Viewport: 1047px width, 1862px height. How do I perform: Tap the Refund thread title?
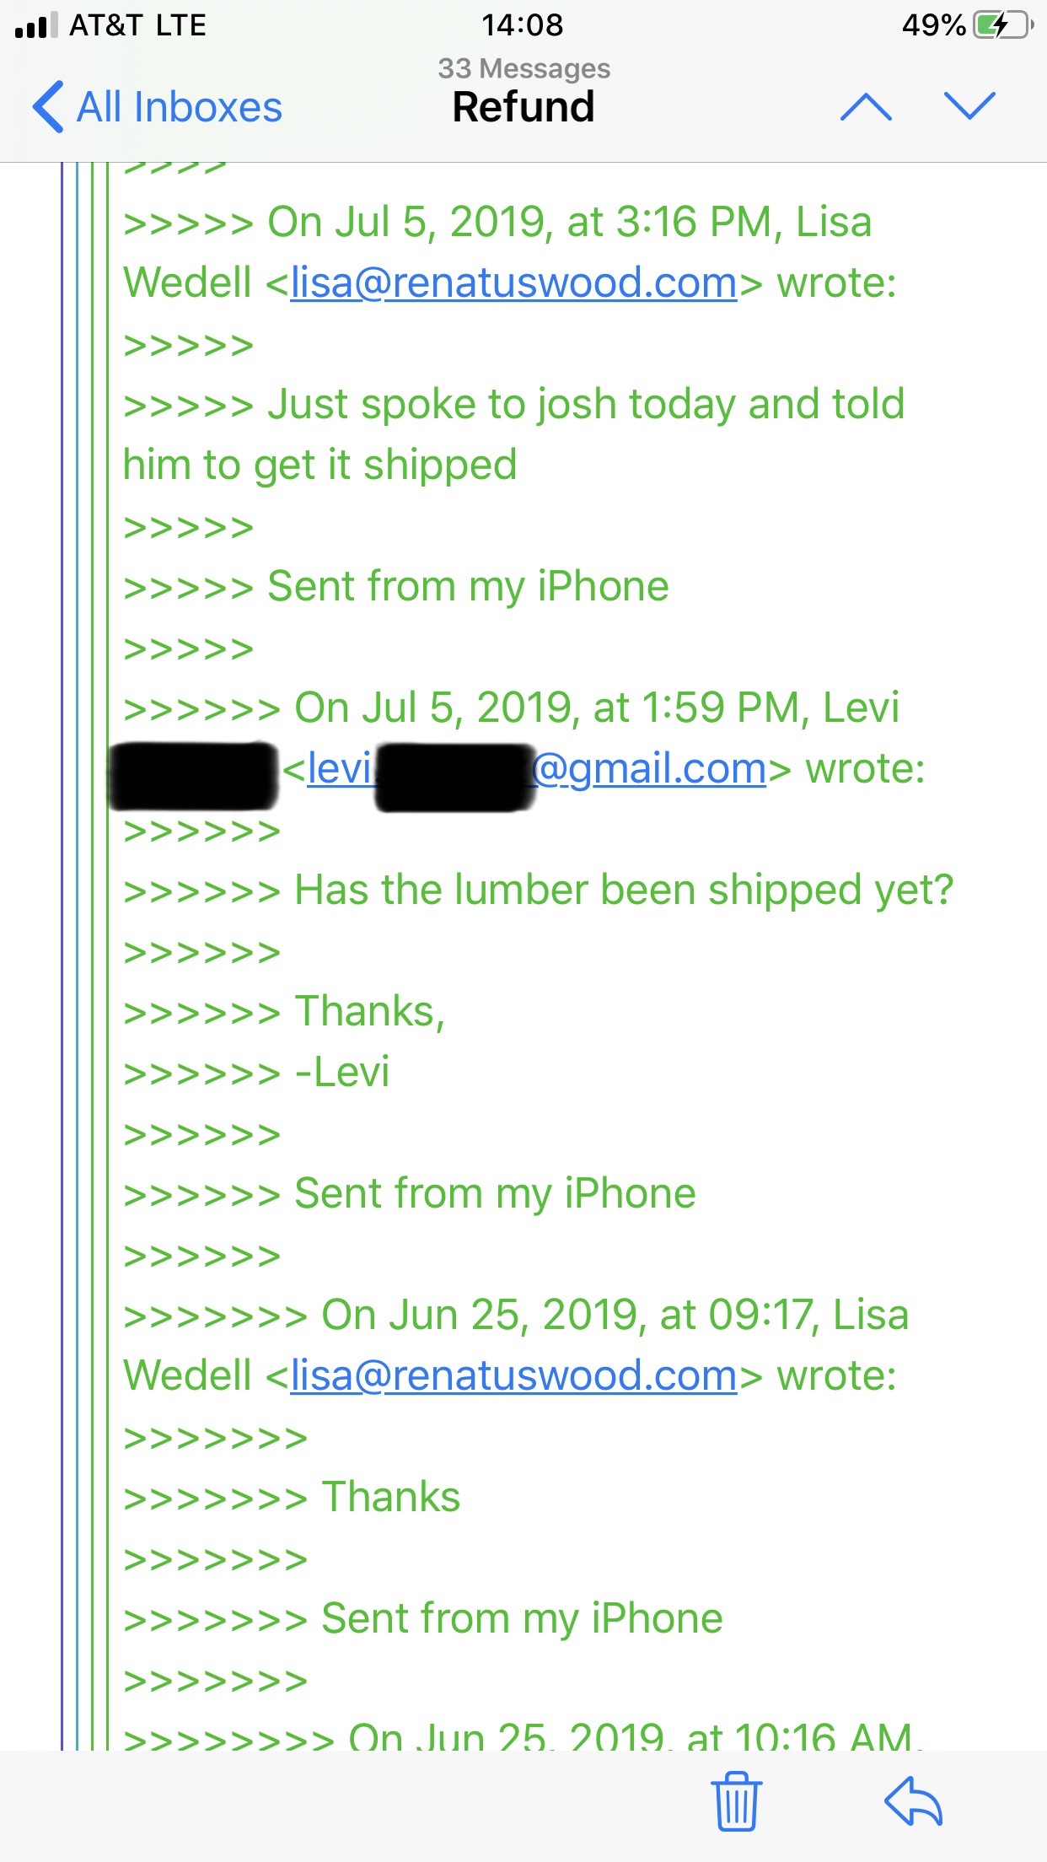tap(523, 107)
